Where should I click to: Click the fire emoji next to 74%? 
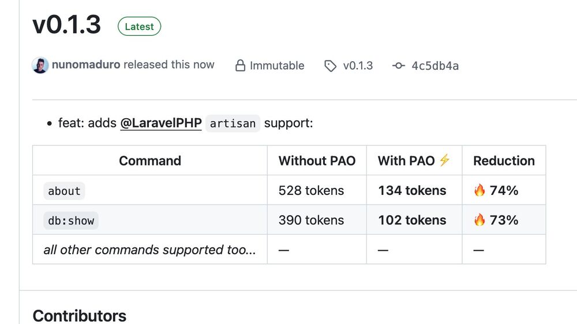pyautogui.click(x=479, y=191)
